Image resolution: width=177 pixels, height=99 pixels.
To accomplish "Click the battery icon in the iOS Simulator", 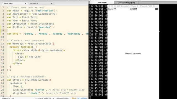I will [x=157, y=9].
